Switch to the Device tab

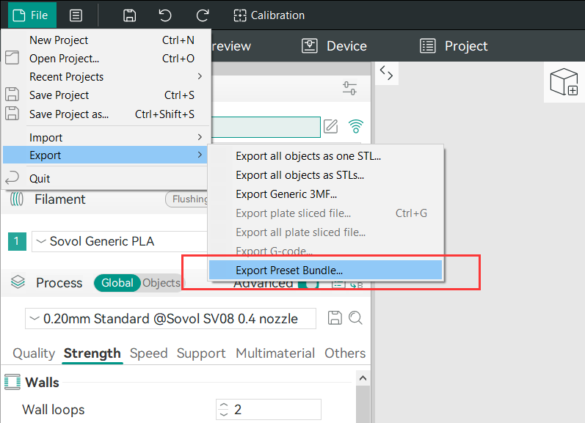[334, 46]
